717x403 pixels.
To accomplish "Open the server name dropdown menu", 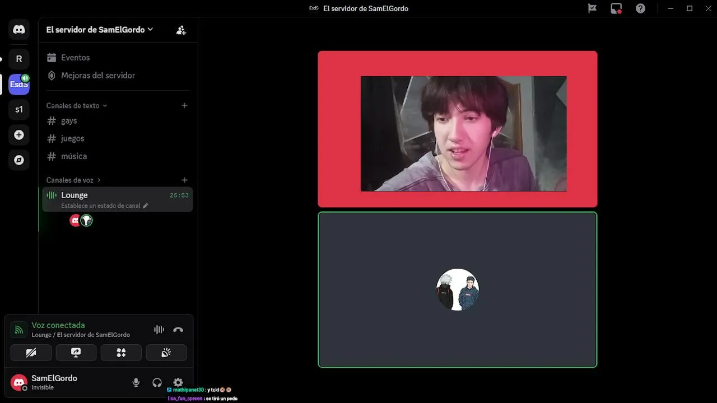I will [x=100, y=30].
